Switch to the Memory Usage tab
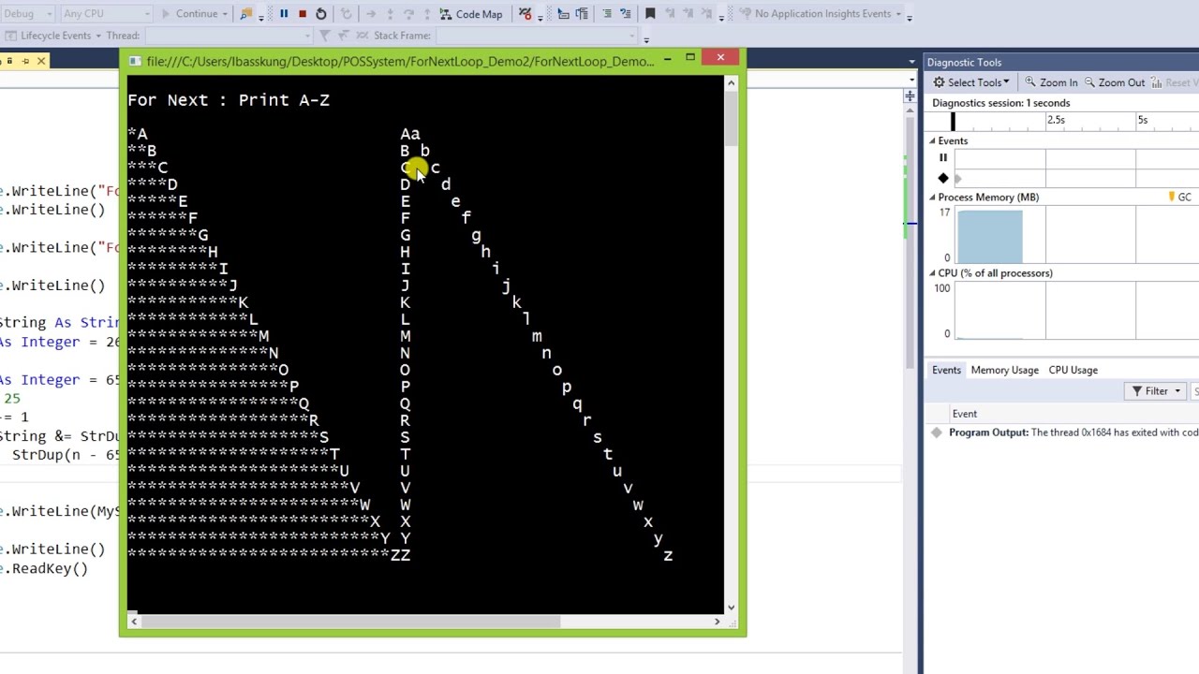 1004,370
